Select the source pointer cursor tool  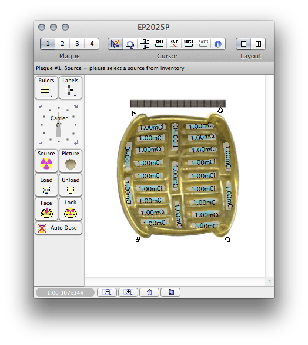[x=115, y=44]
